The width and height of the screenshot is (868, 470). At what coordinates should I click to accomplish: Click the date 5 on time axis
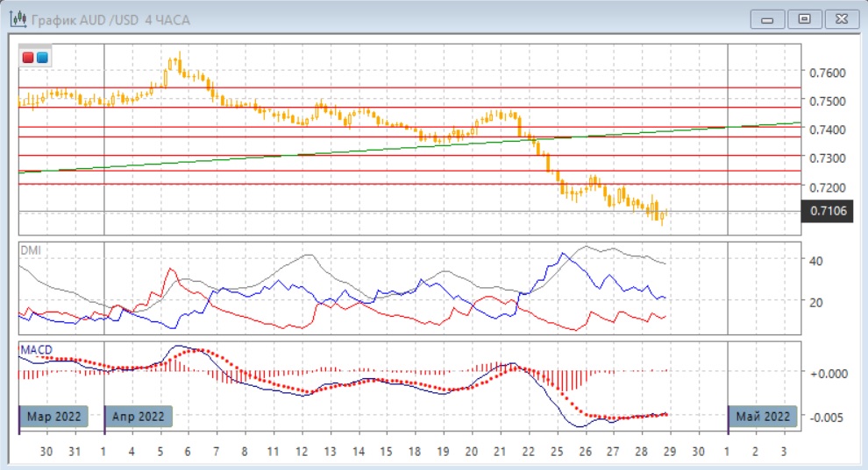pyautogui.click(x=160, y=452)
